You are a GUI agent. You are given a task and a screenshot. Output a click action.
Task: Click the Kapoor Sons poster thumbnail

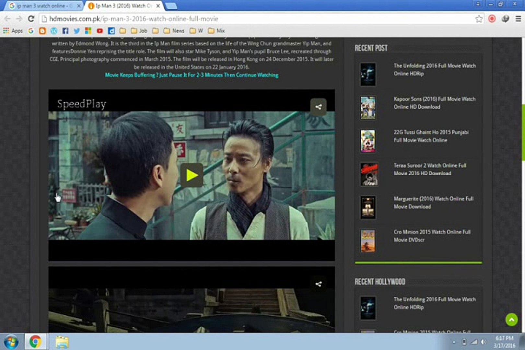(x=368, y=108)
